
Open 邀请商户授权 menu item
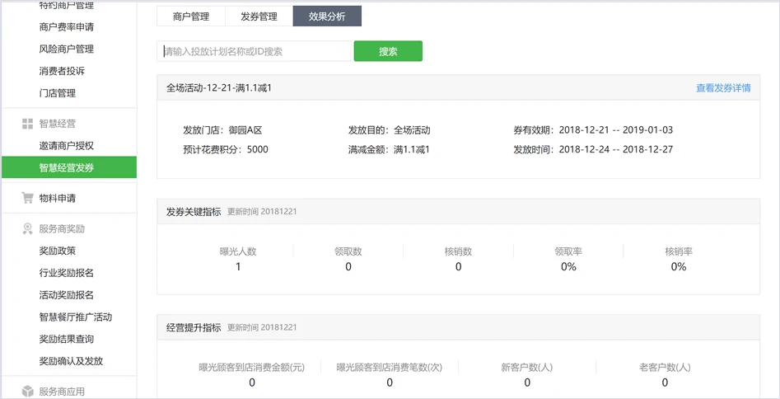tap(66, 146)
